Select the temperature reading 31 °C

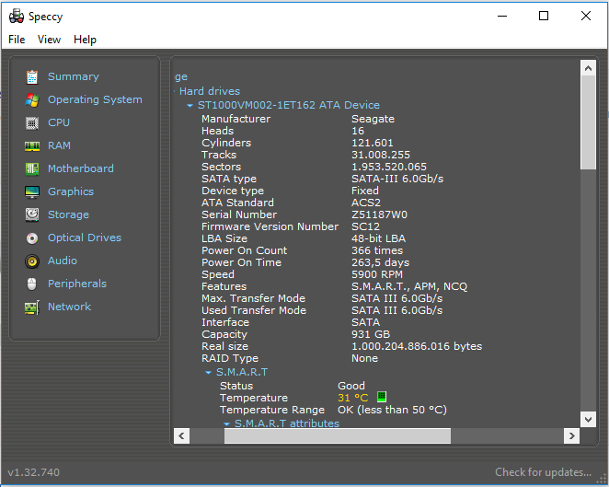click(x=352, y=398)
